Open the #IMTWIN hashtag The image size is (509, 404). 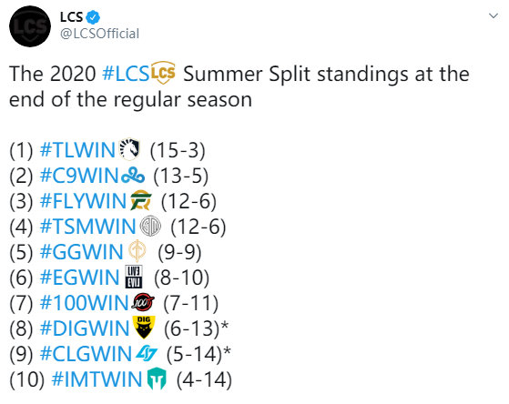pos(97,379)
